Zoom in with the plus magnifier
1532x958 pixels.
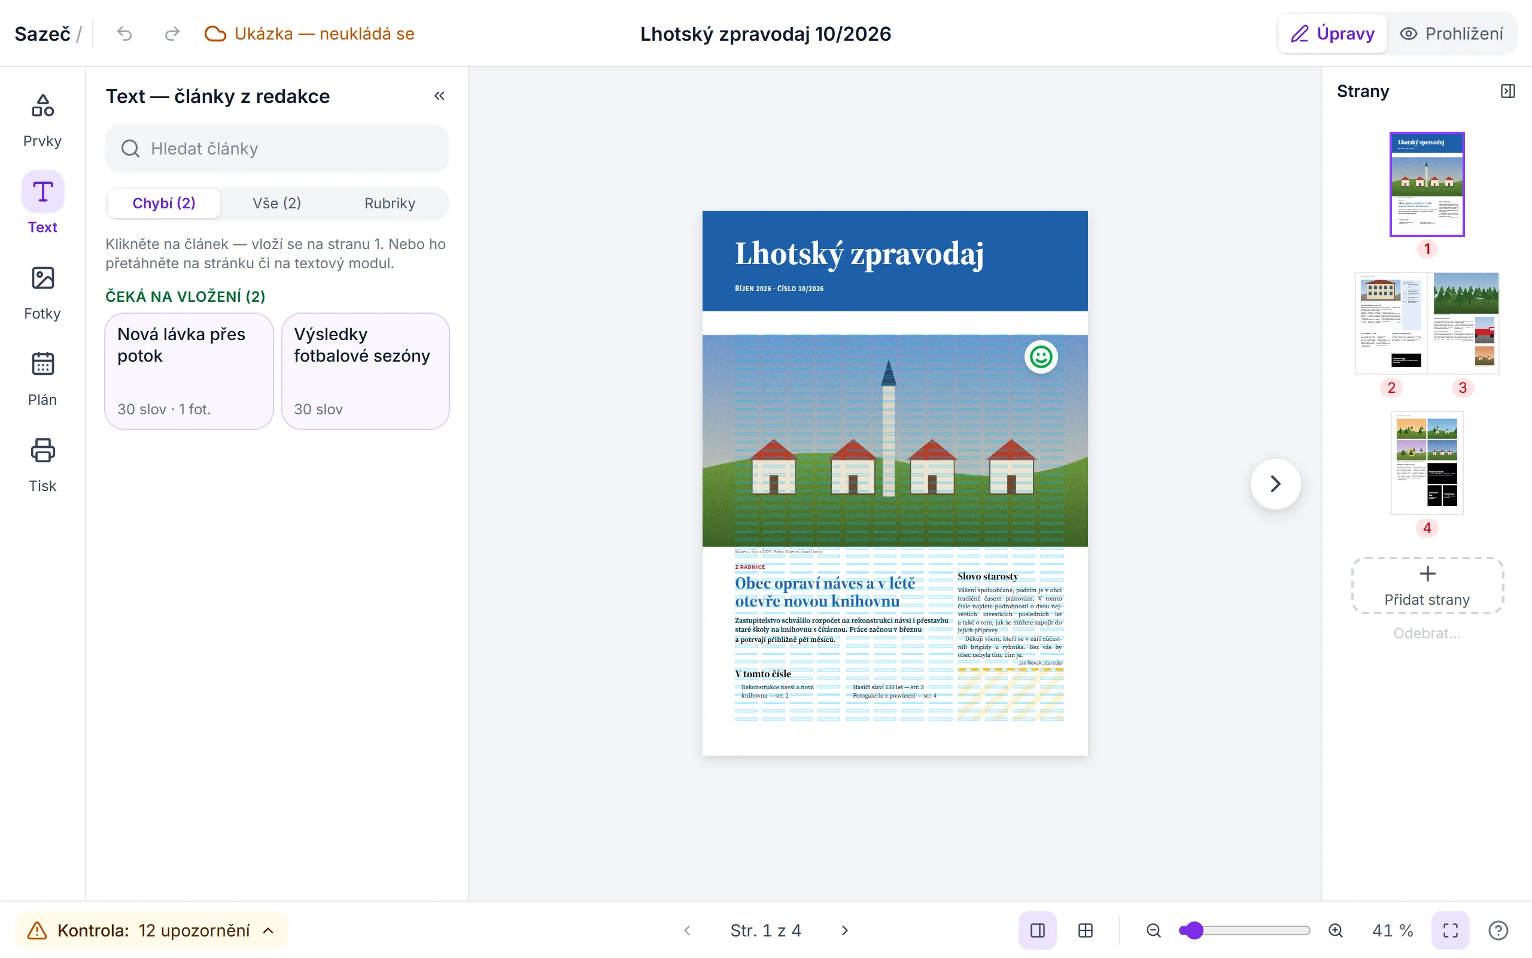(x=1336, y=930)
